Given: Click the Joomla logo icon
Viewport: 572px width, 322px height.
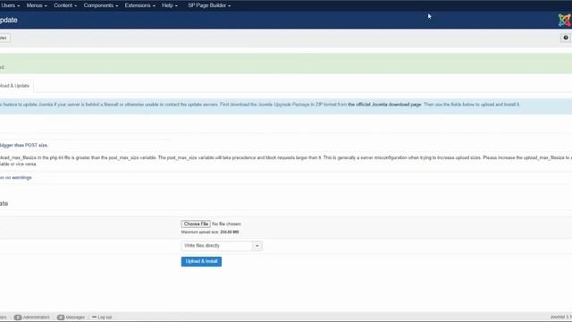Looking at the screenshot, I should coord(564,20).
